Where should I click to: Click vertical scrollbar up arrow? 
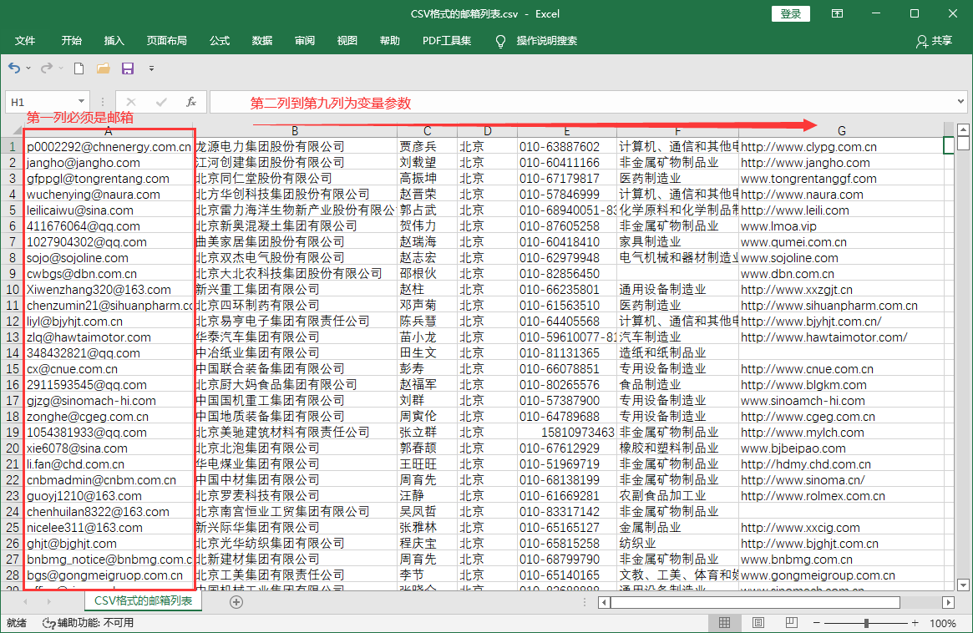[963, 130]
